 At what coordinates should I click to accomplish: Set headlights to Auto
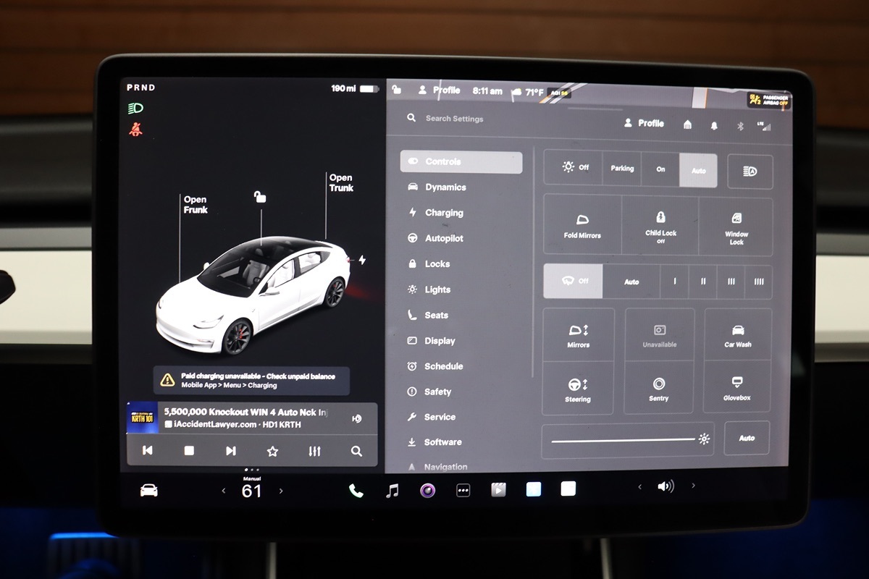coord(698,170)
